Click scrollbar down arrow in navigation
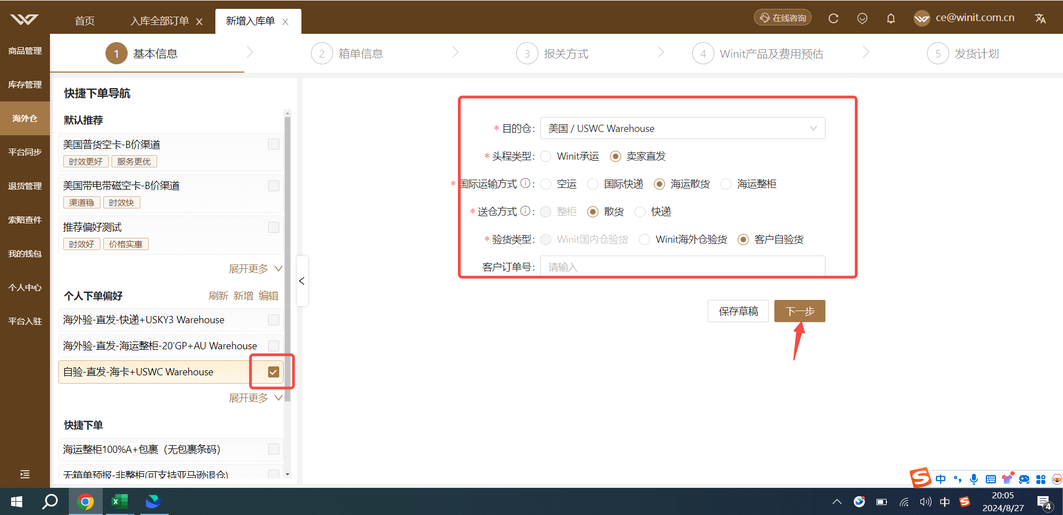The image size is (1063, 515). pyautogui.click(x=288, y=475)
